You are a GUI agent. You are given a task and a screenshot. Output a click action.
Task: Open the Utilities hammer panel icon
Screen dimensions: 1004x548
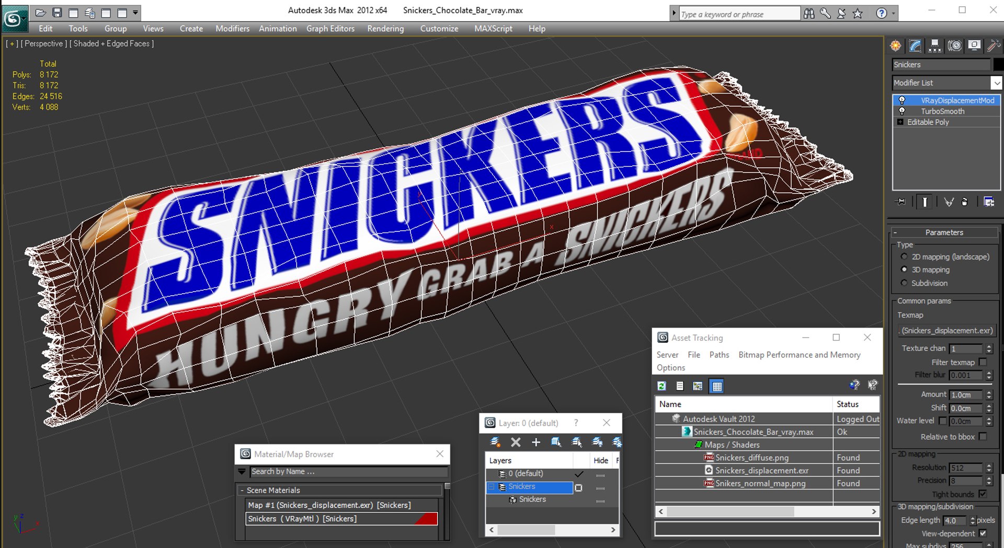tap(993, 46)
